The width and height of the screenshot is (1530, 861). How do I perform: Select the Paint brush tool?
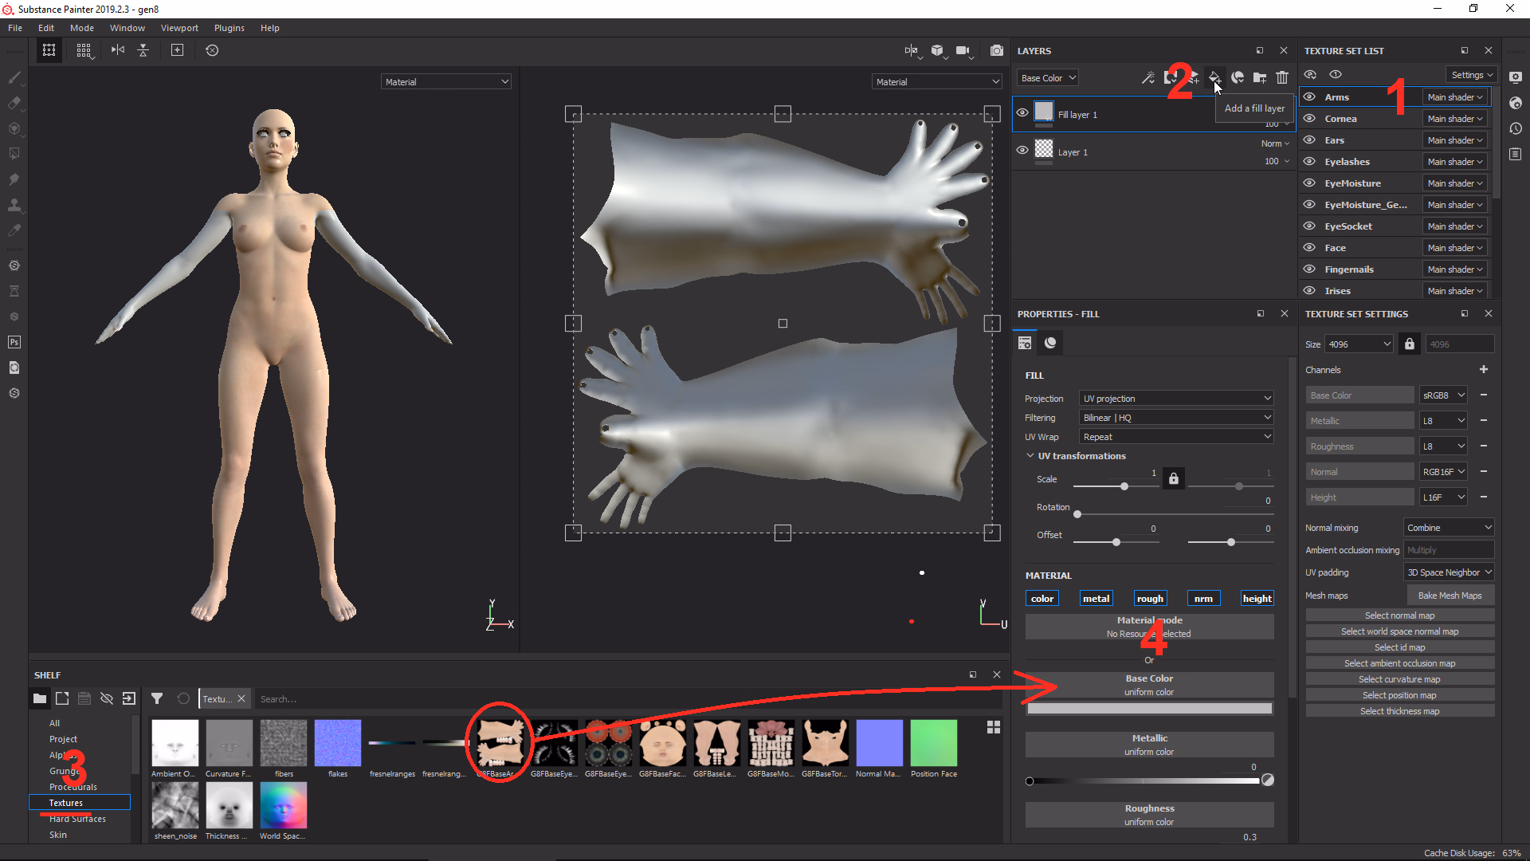(14, 77)
